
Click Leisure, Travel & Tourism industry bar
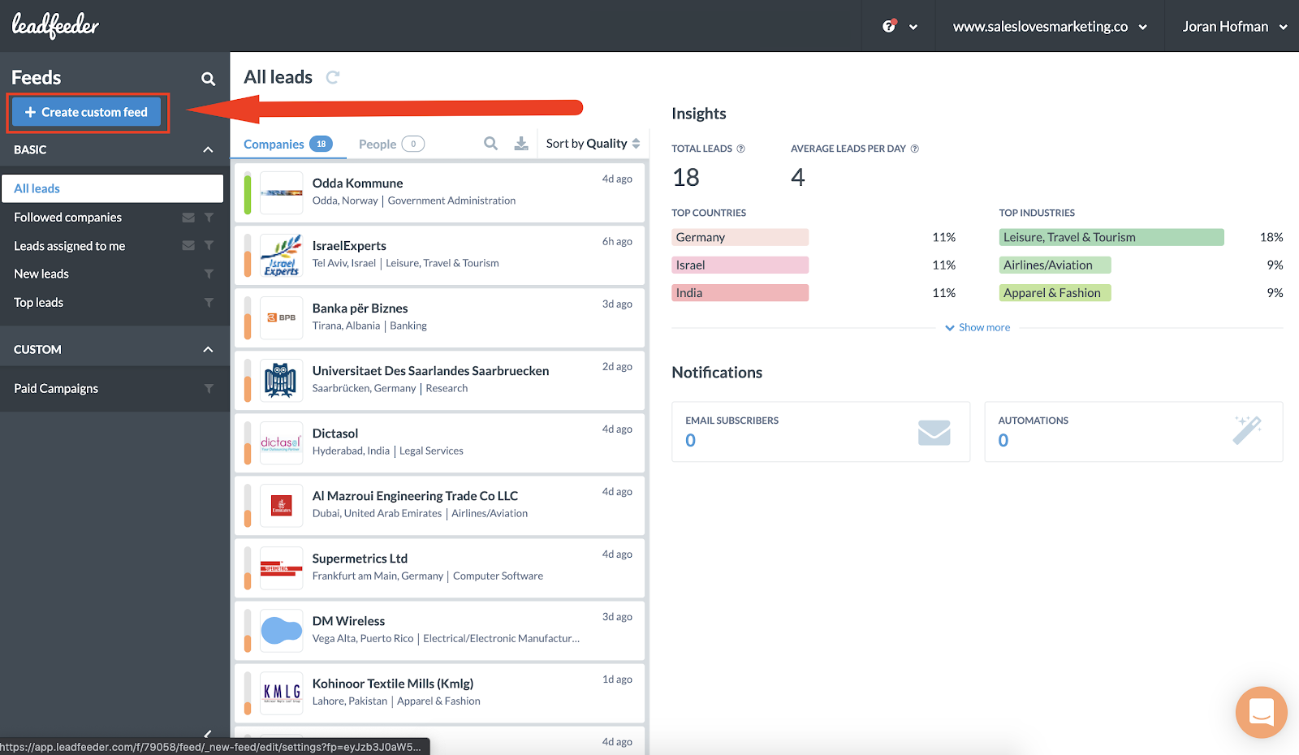(x=1111, y=237)
